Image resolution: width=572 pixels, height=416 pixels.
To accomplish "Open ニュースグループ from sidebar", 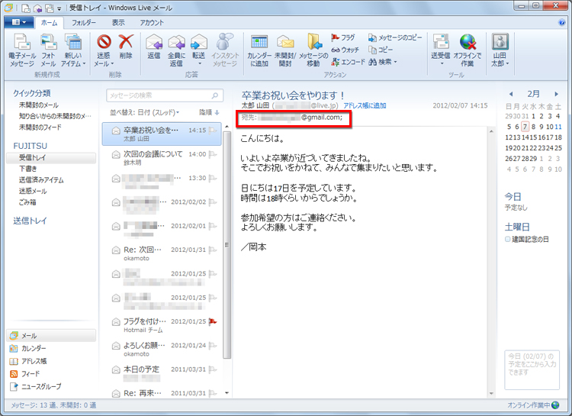I will coord(35,386).
